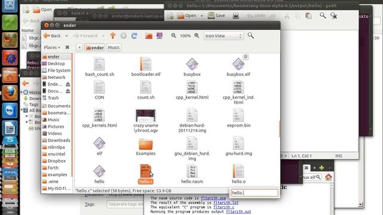The width and height of the screenshot is (383, 215).
Task: Go back with the Nautilus Back button
Action: tap(52, 36)
